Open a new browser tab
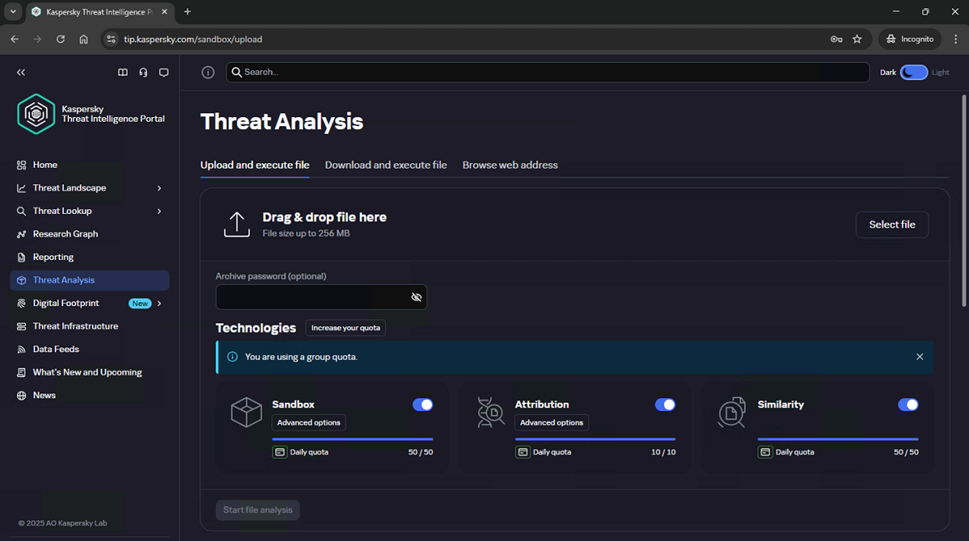The height and width of the screenshot is (541, 969). click(x=187, y=12)
